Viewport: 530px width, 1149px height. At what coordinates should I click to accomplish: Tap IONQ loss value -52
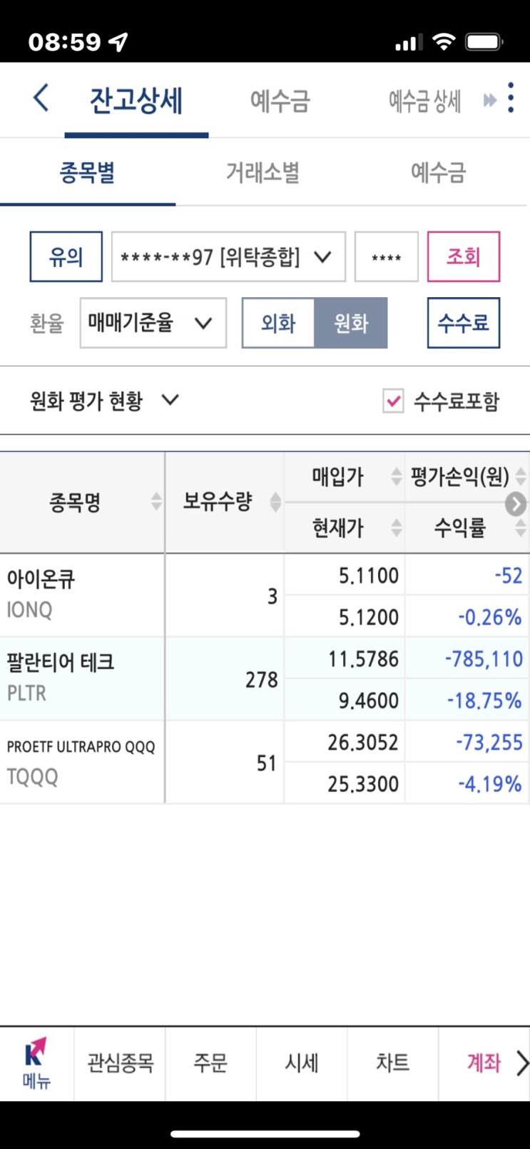coord(509,575)
